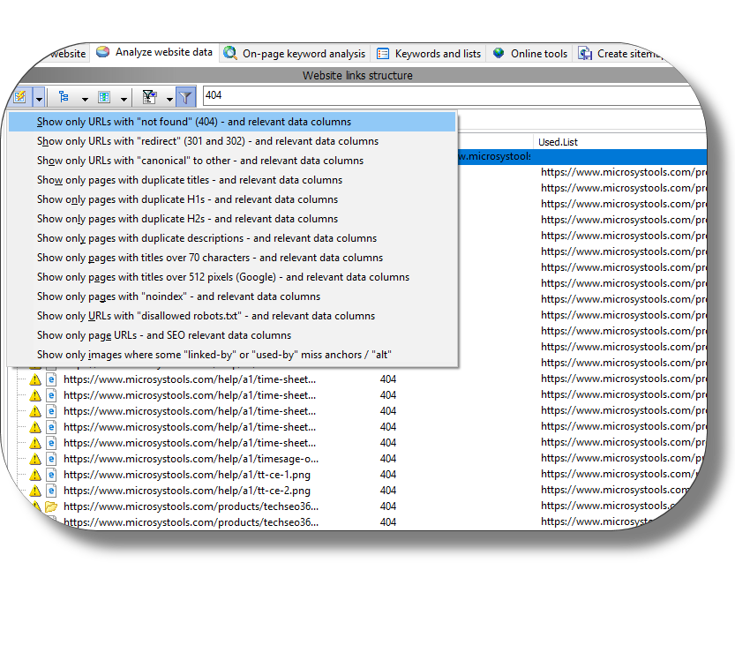This screenshot has height=645, width=735.
Task: Click the filter options icon with checklist
Action: click(x=149, y=97)
